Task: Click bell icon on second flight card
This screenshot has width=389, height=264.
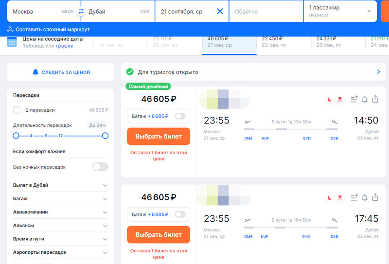Action: coord(364,198)
